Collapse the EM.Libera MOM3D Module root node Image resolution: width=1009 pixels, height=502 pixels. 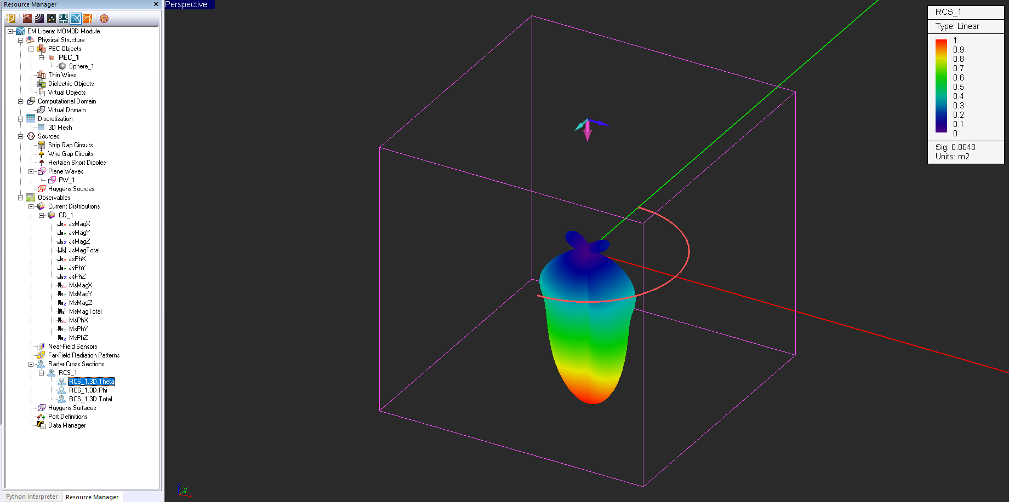coord(10,31)
